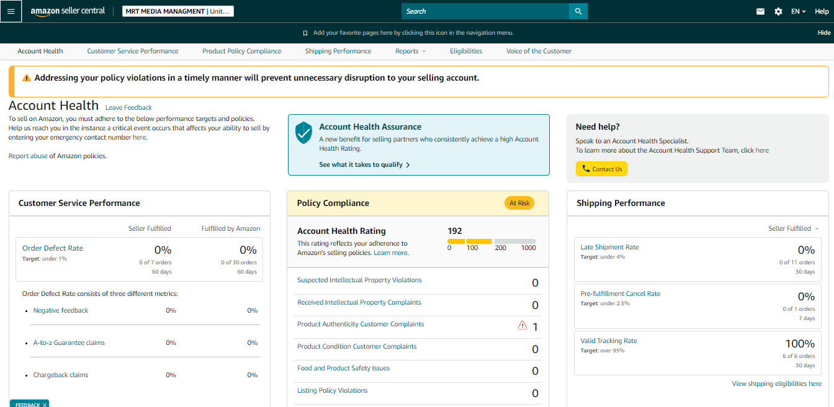
Task: Click 'here' link for Account Health Support Team
Action: 762,150
